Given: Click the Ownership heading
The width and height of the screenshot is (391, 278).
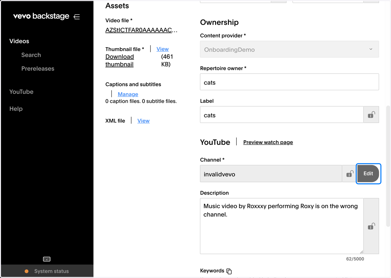Looking at the screenshot, I should (x=219, y=22).
